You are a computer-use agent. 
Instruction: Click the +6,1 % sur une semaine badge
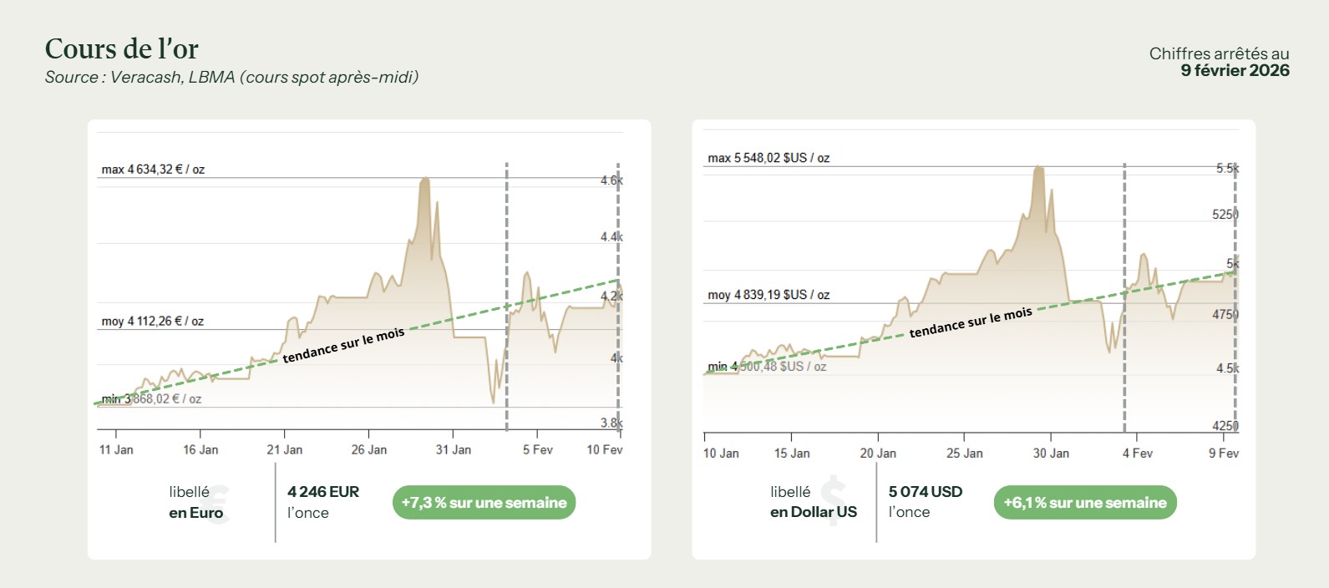tap(1084, 503)
